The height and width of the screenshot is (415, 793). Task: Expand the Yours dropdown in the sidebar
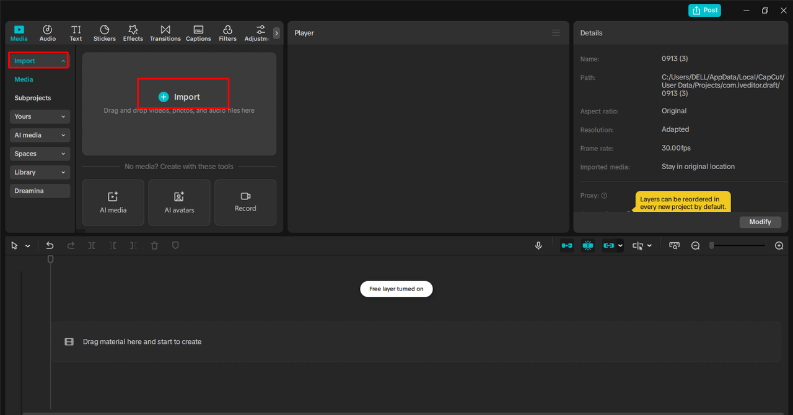(x=40, y=116)
